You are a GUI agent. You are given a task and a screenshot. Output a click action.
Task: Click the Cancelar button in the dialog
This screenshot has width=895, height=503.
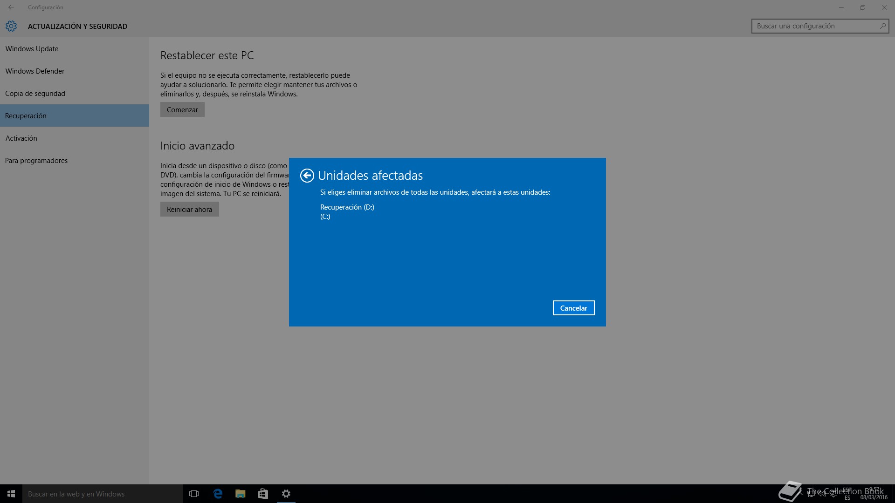[x=573, y=308]
